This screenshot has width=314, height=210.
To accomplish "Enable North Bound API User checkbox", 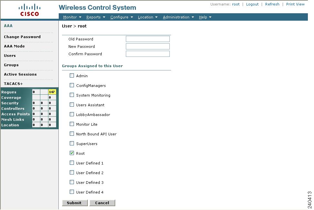I will coord(72,133).
